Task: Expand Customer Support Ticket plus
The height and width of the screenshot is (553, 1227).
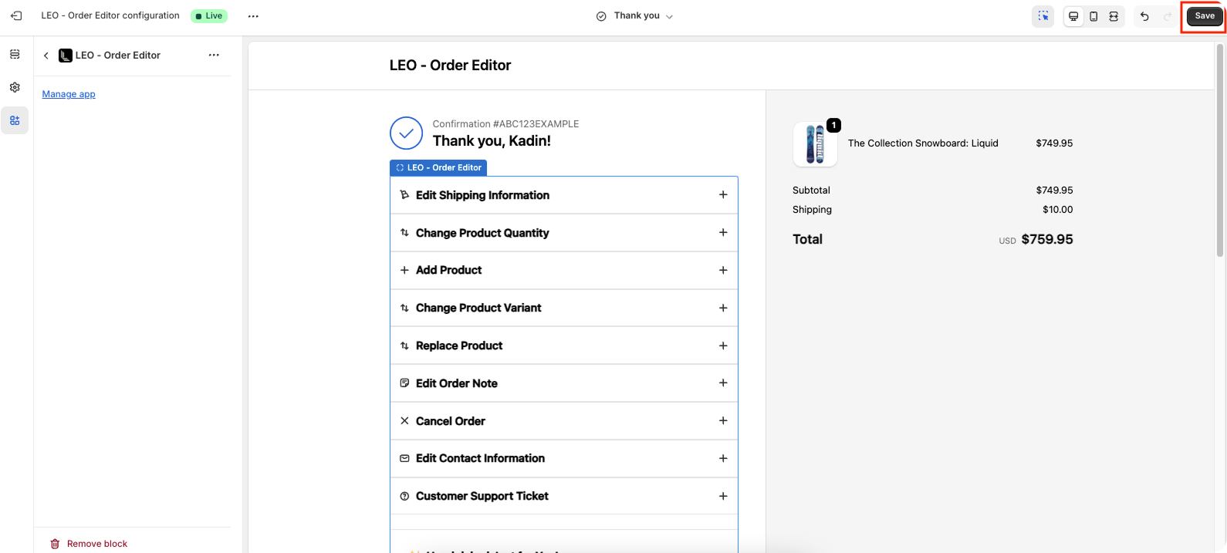Action: pos(723,496)
